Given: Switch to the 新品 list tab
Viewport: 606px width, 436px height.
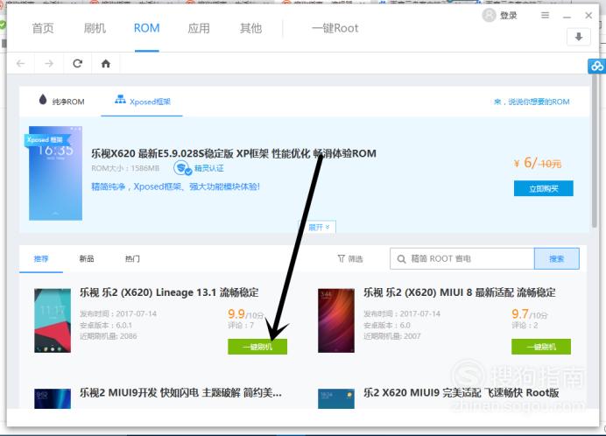Looking at the screenshot, I should pos(87,258).
